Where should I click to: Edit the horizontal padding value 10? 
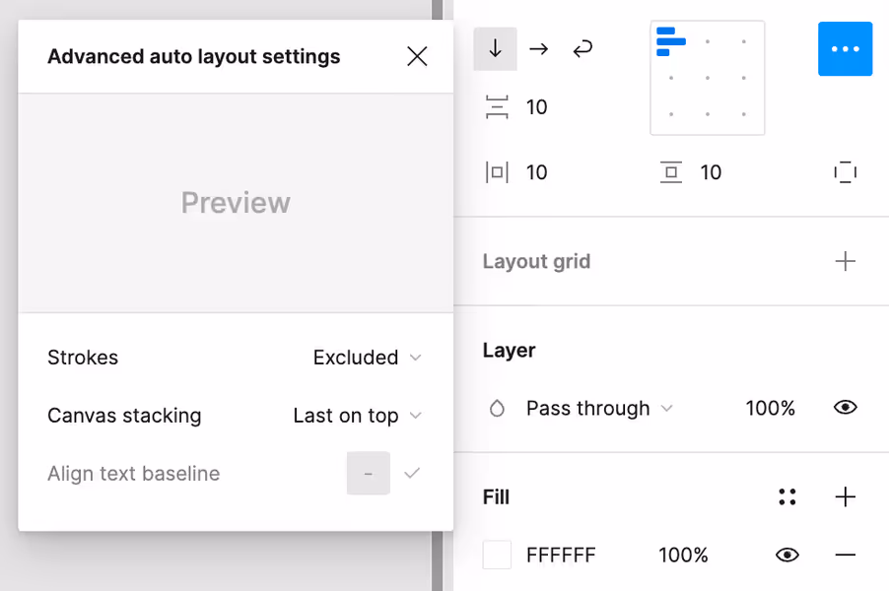coord(536,172)
